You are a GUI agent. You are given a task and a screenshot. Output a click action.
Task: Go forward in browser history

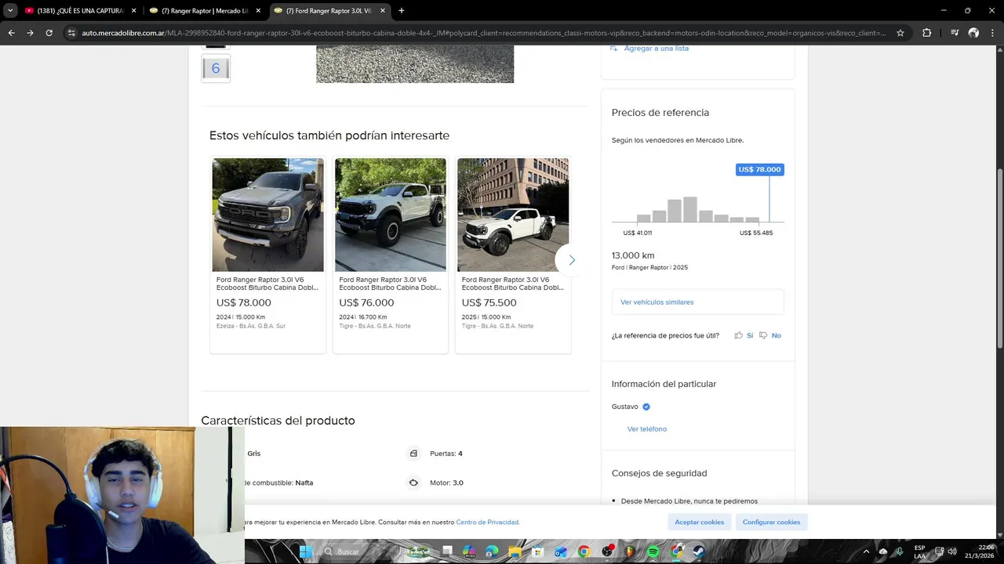(x=30, y=33)
